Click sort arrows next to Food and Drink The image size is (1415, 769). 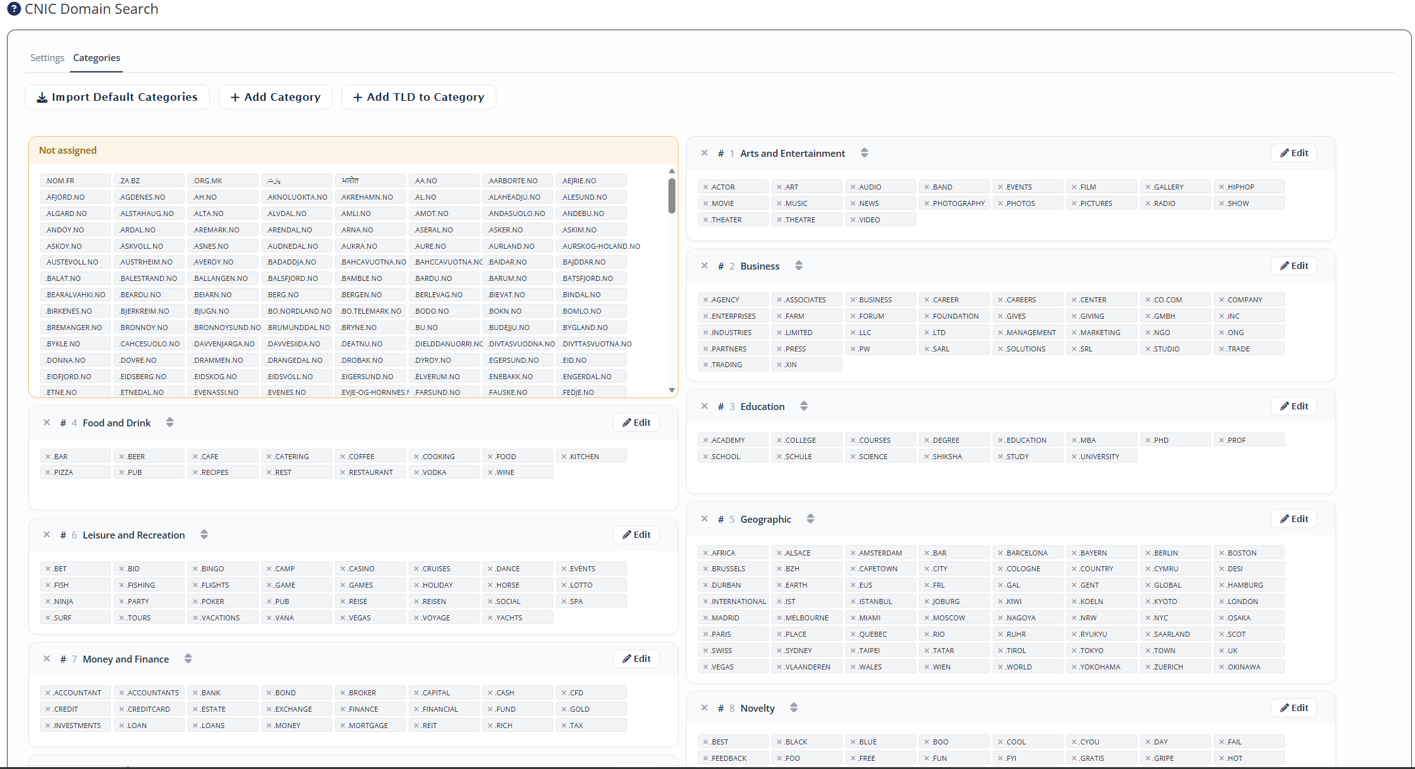click(x=169, y=423)
